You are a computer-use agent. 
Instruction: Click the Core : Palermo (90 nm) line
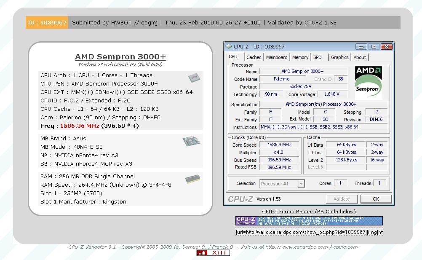click(x=100, y=117)
